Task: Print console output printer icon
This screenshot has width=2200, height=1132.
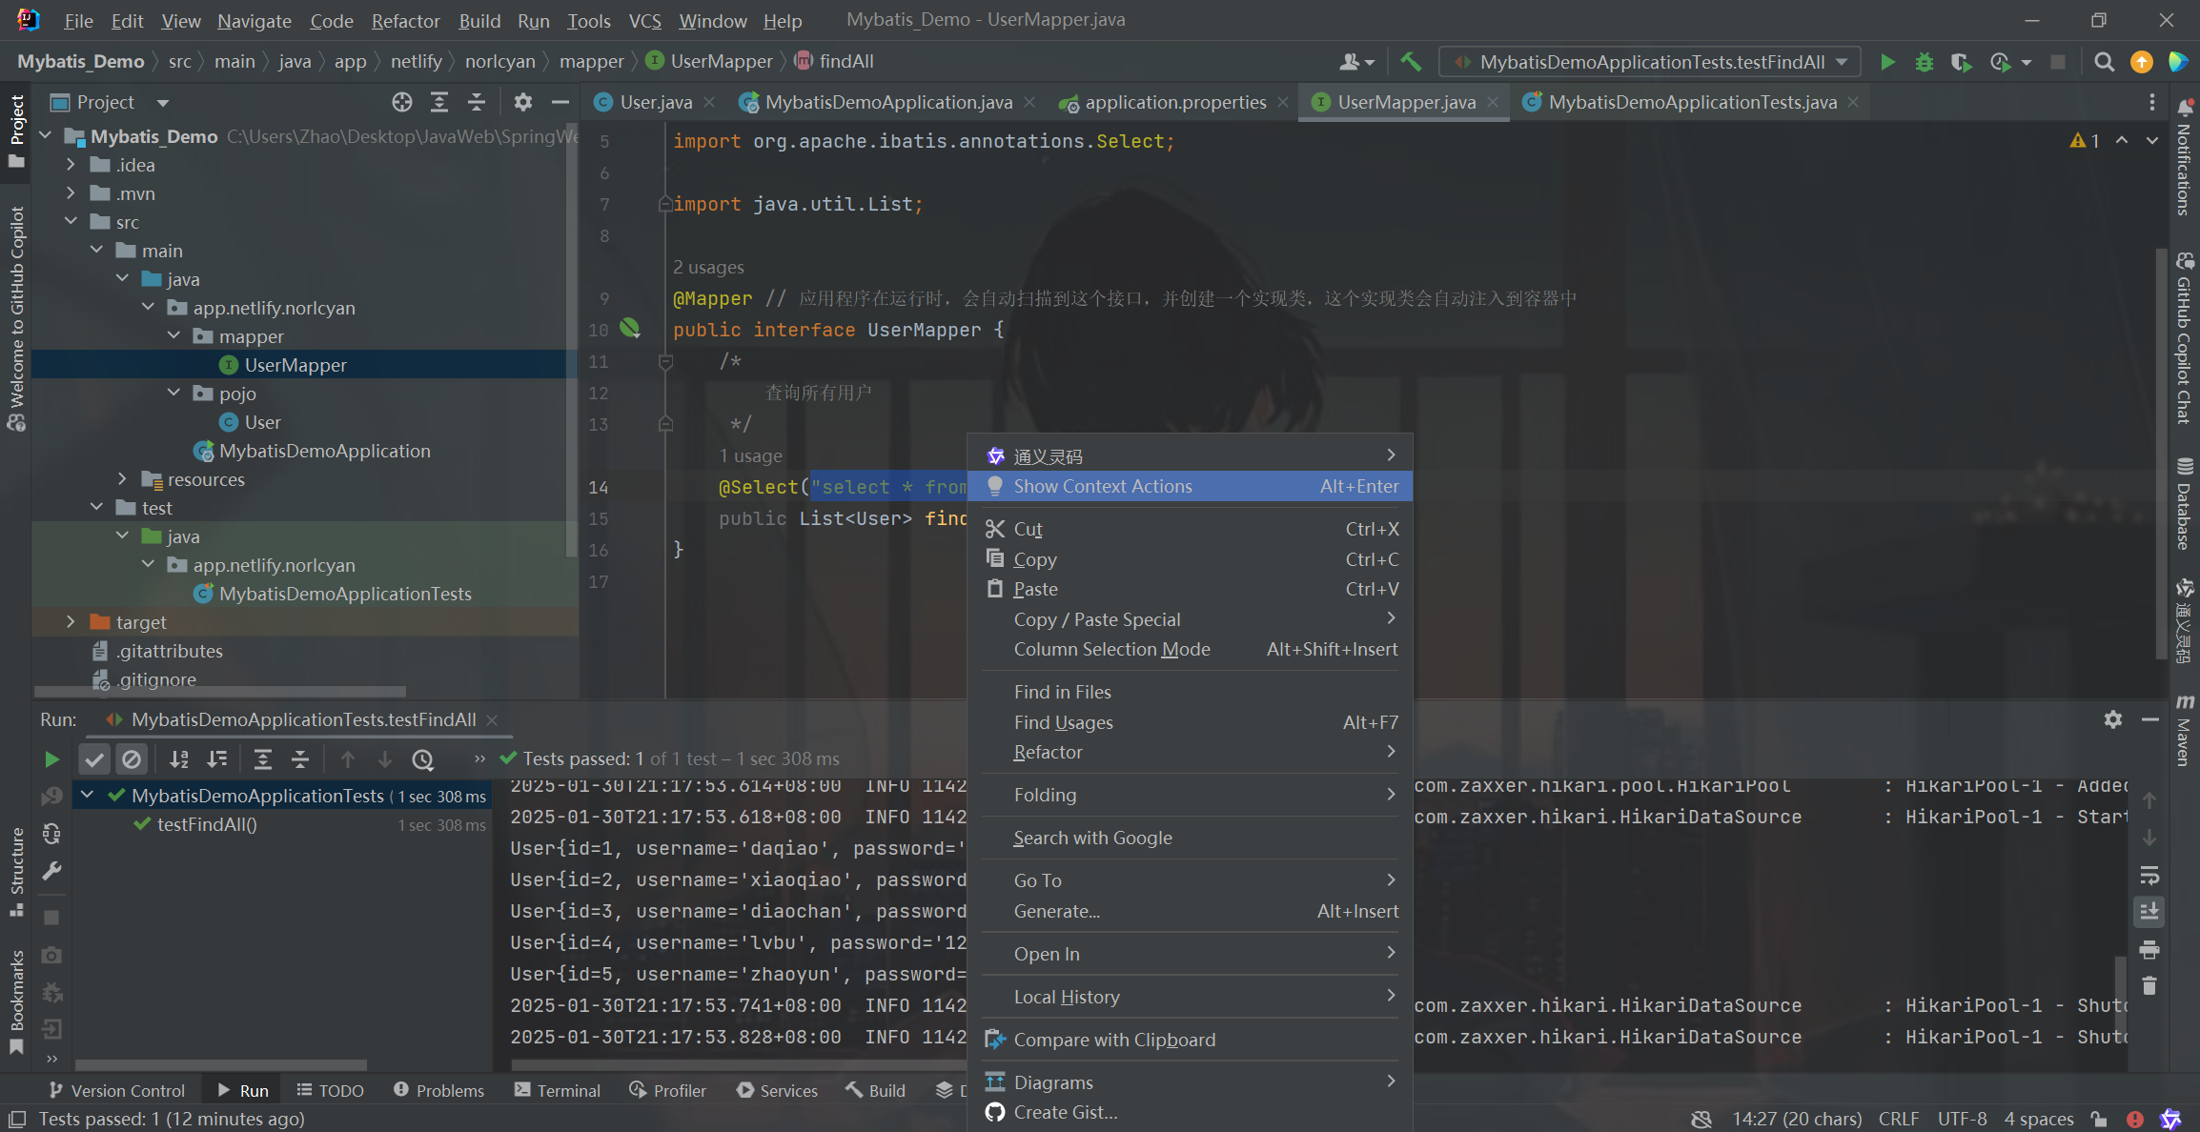Action: tap(2149, 949)
